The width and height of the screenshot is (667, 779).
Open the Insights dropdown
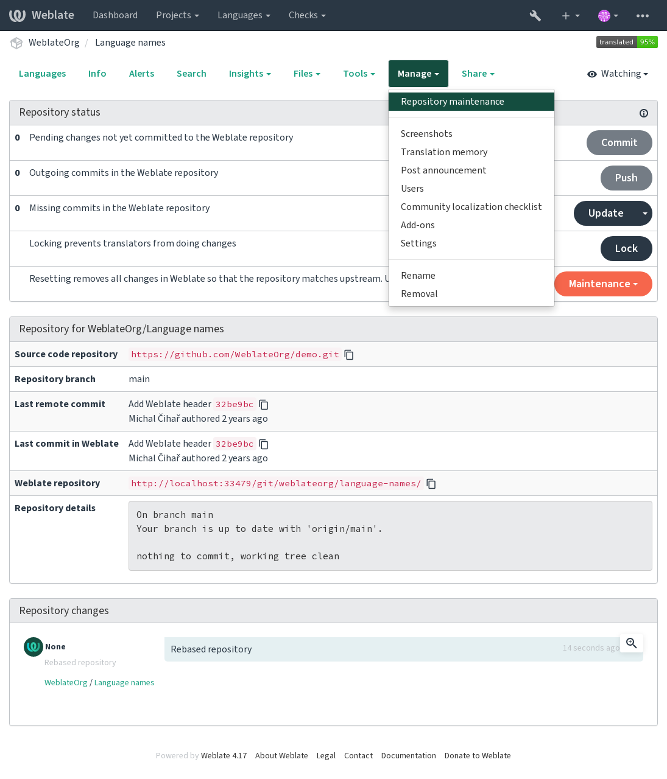250,74
